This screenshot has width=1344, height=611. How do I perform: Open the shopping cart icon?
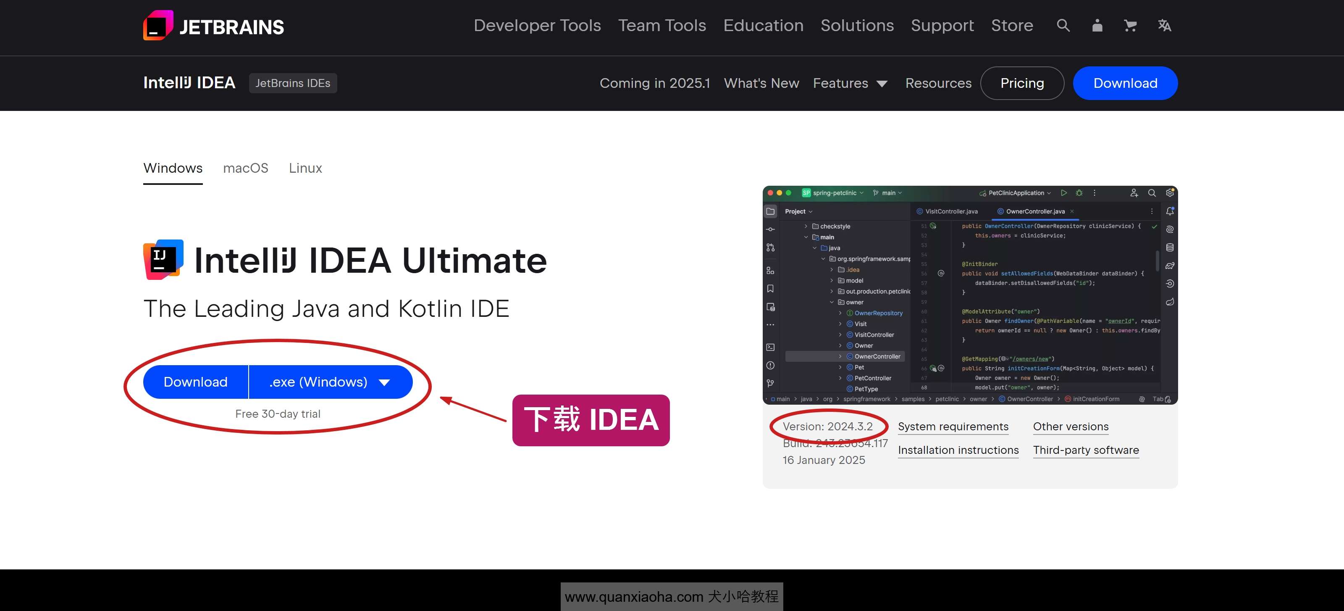(x=1130, y=26)
